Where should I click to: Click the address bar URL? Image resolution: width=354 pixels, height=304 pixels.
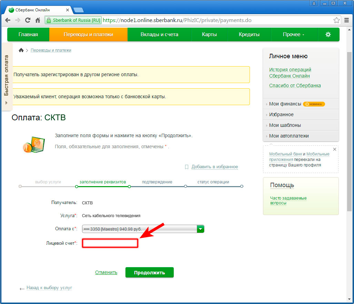click(177, 20)
